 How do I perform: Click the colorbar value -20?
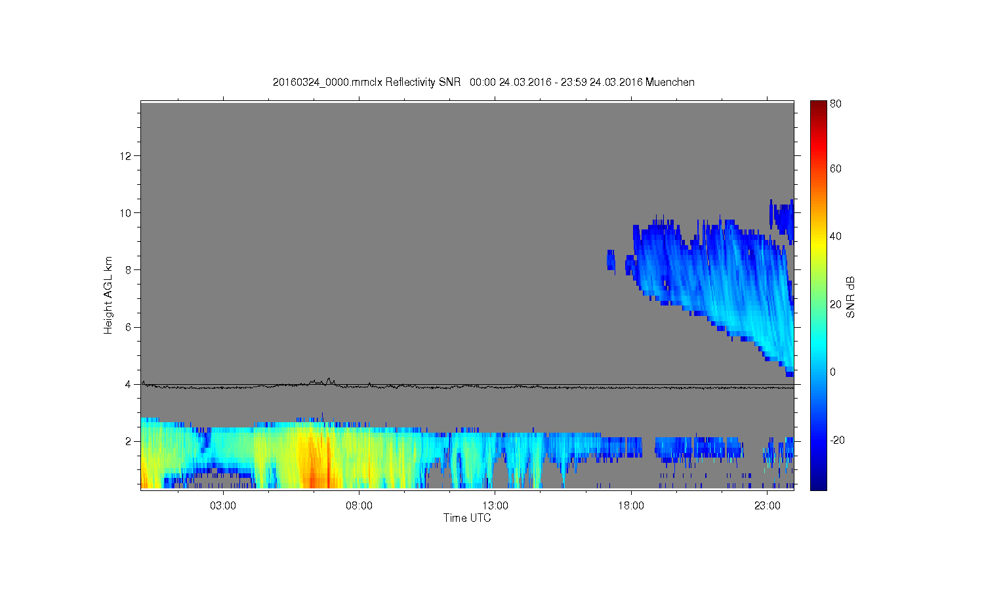tap(837, 440)
